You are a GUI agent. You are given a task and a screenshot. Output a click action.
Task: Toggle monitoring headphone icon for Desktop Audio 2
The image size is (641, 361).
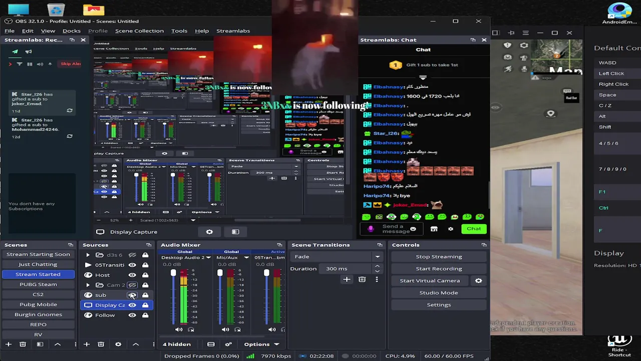tap(191, 329)
